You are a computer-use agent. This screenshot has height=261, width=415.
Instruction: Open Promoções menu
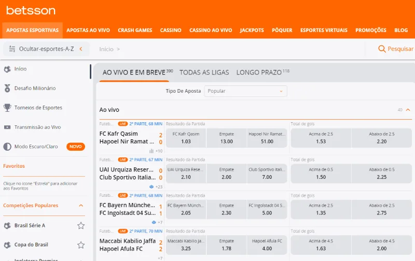tap(371, 31)
